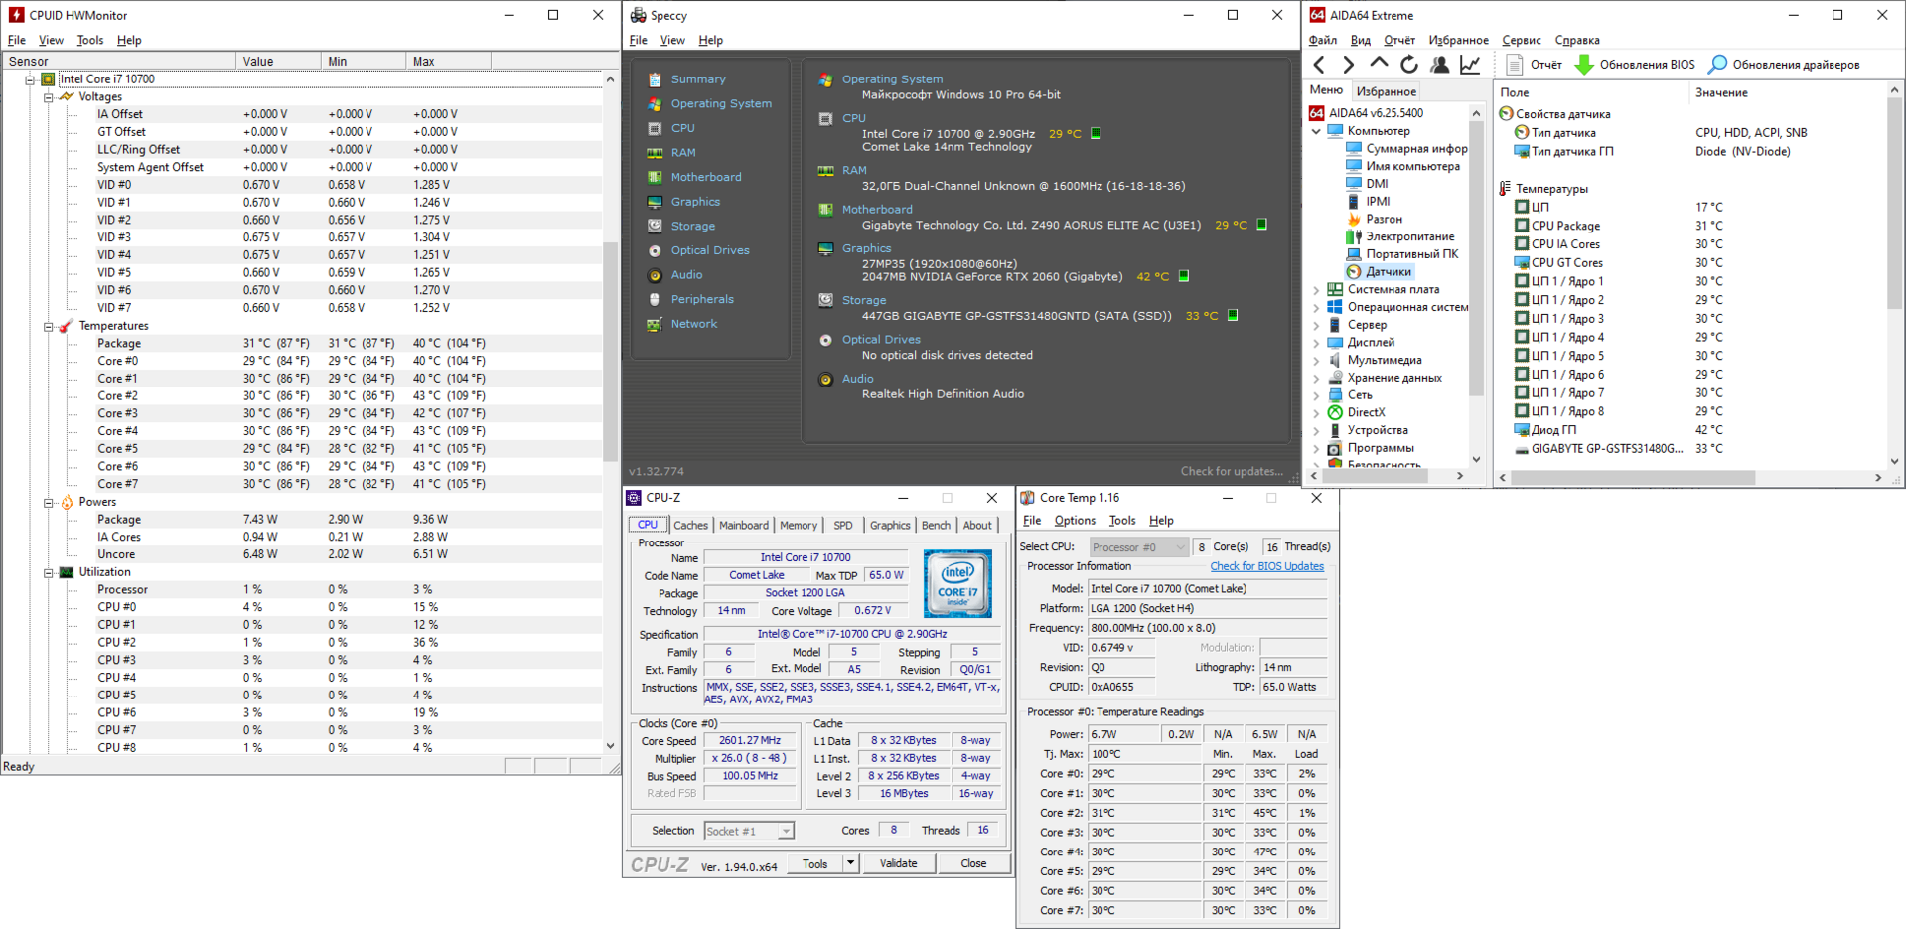
Task: Select Storage in Speccy sidebar
Action: [x=692, y=226]
